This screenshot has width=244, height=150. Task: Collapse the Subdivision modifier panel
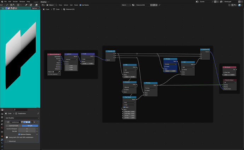[x=6, y=122]
